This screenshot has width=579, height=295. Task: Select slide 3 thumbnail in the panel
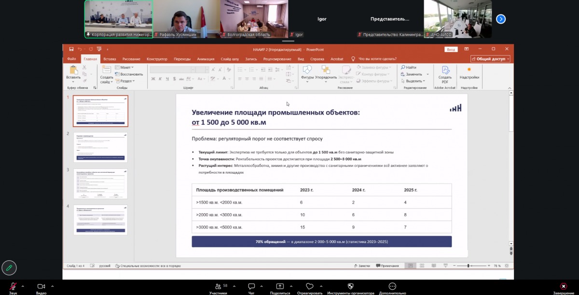click(100, 184)
